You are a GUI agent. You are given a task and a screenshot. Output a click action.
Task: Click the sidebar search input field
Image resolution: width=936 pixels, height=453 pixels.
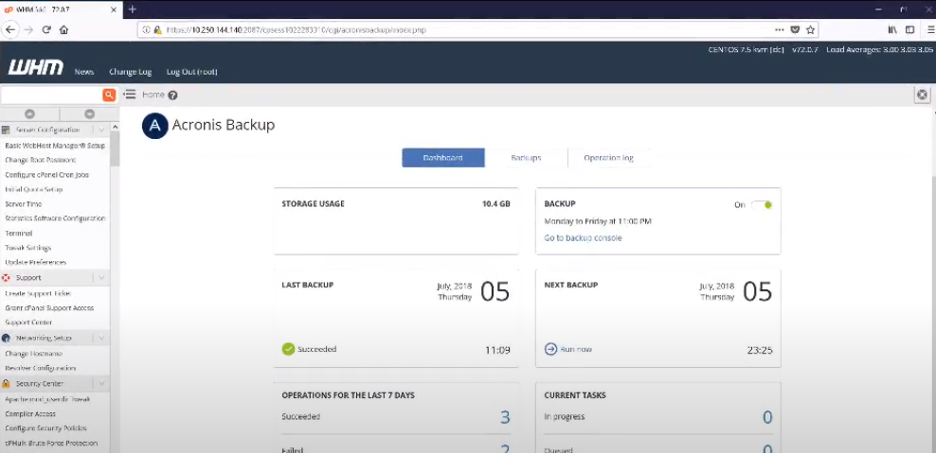[52, 95]
